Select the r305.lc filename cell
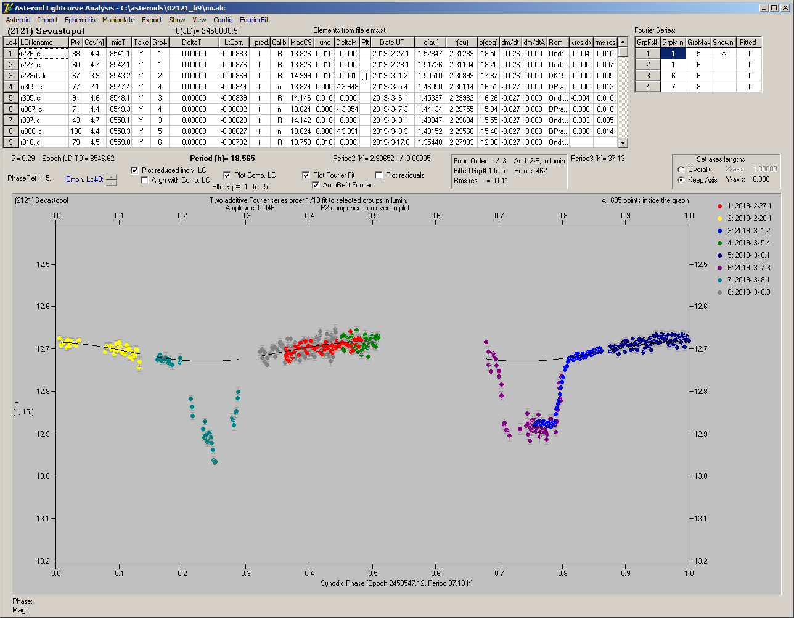The width and height of the screenshot is (794, 618). (43, 98)
